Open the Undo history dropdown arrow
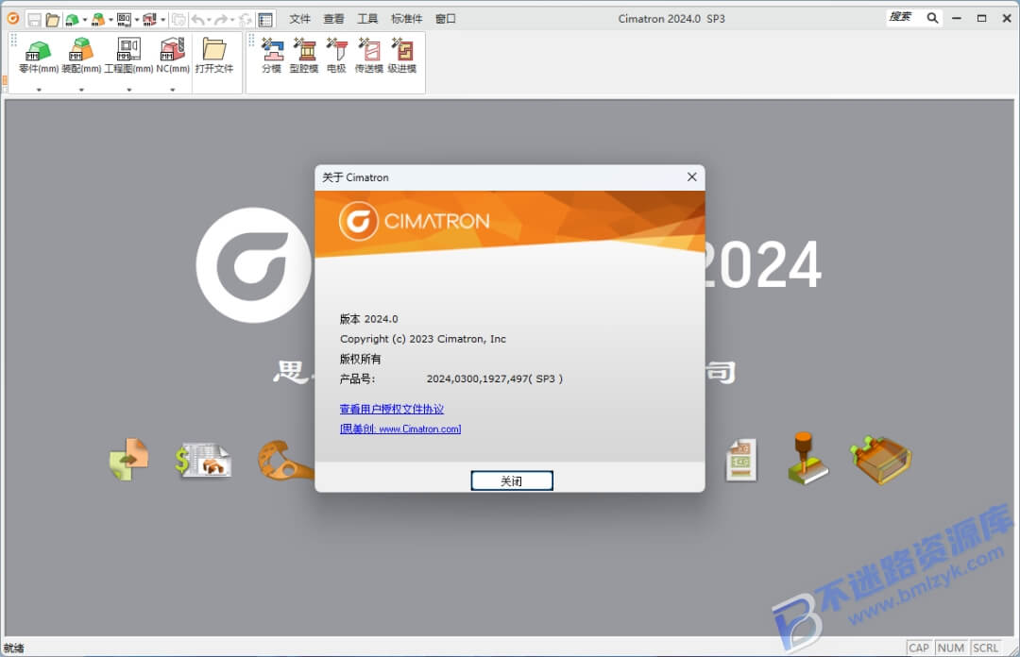This screenshot has width=1020, height=657. [x=209, y=20]
